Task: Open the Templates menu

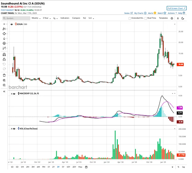Action: coord(163,18)
